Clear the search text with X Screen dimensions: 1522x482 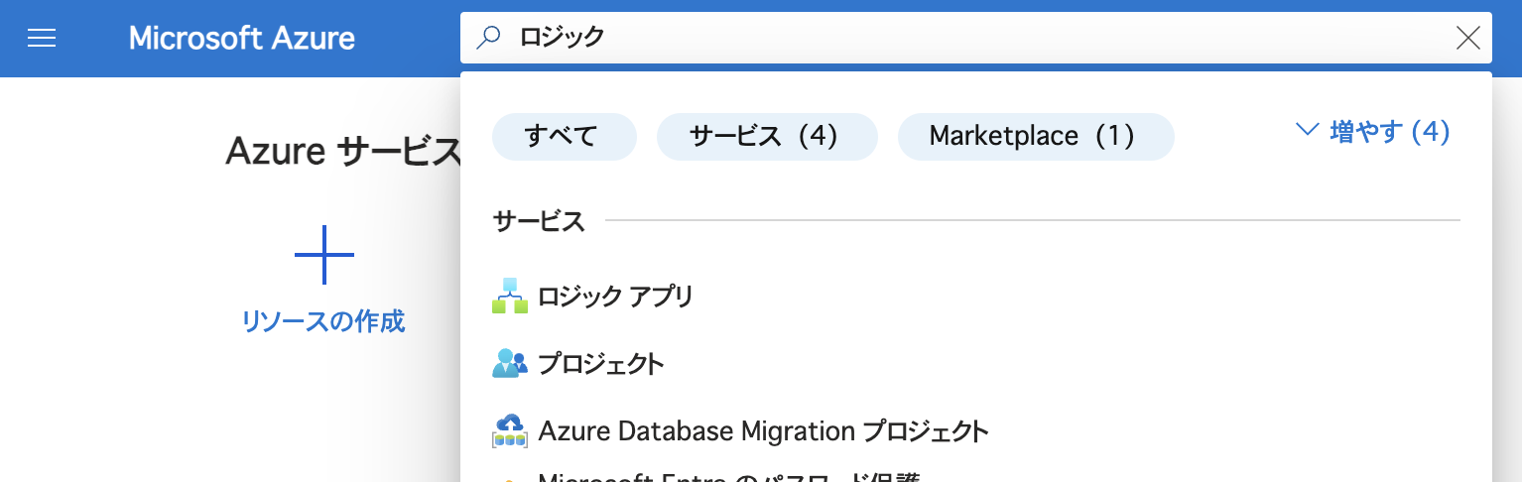point(1467,39)
